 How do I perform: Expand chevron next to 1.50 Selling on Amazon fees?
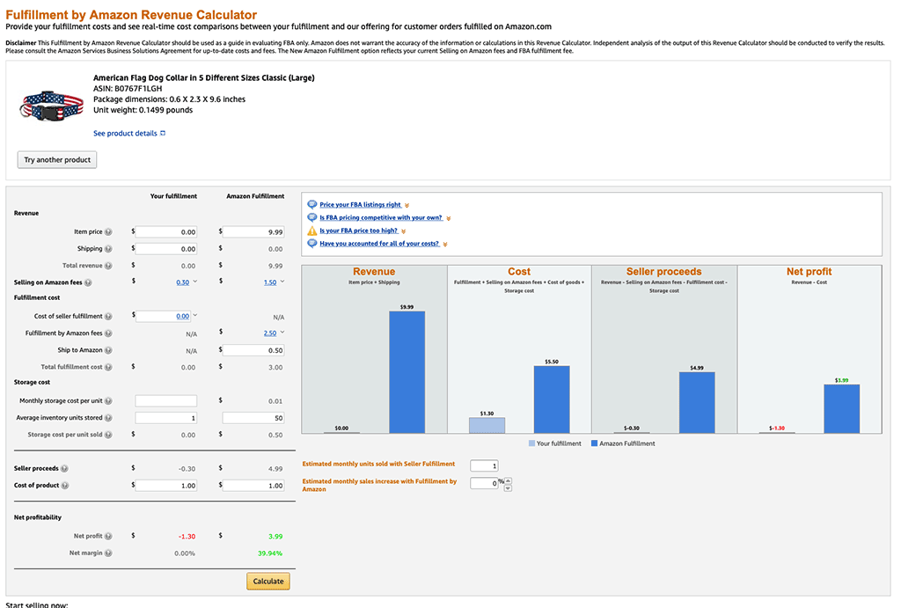click(282, 282)
